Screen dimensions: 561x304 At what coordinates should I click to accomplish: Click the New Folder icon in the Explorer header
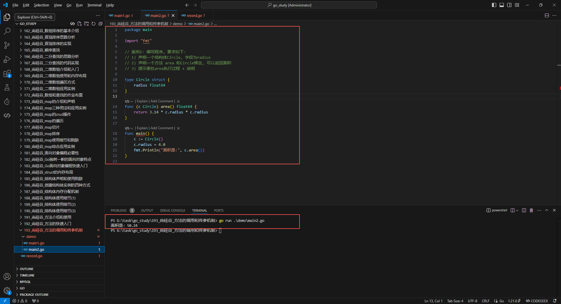pos(86,24)
